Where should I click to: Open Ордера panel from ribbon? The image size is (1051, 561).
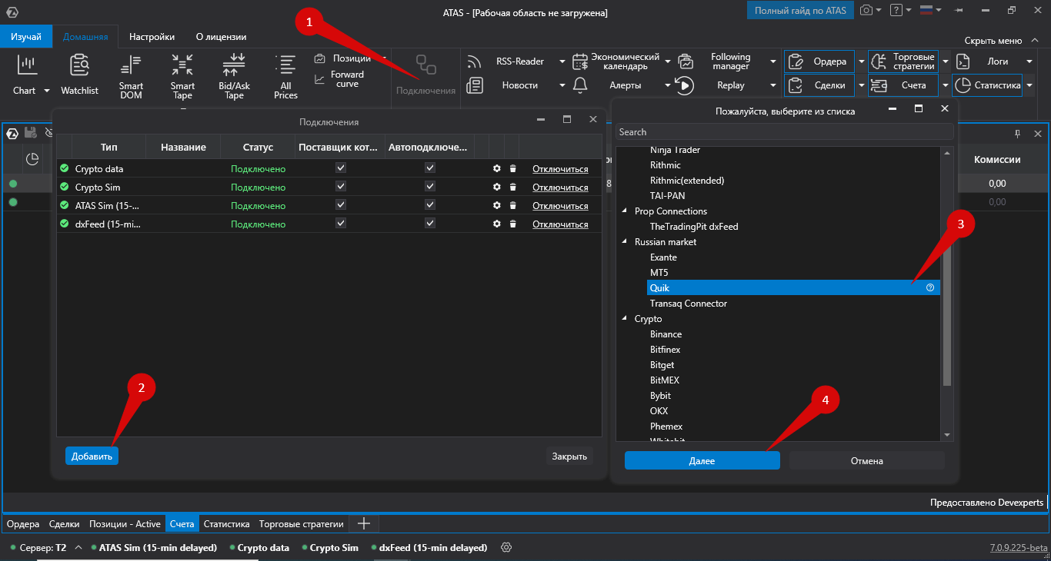[819, 61]
